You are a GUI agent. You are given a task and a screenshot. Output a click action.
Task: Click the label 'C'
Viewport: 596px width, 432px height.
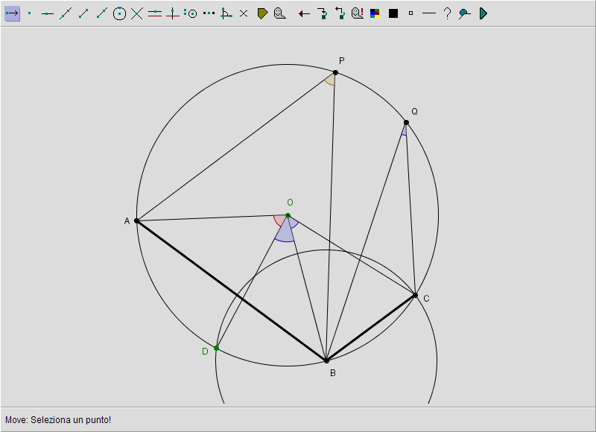426,299
